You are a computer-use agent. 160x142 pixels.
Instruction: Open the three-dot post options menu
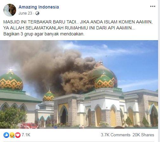[x=153, y=6]
